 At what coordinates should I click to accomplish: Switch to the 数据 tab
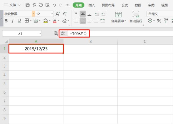pos(138,5)
